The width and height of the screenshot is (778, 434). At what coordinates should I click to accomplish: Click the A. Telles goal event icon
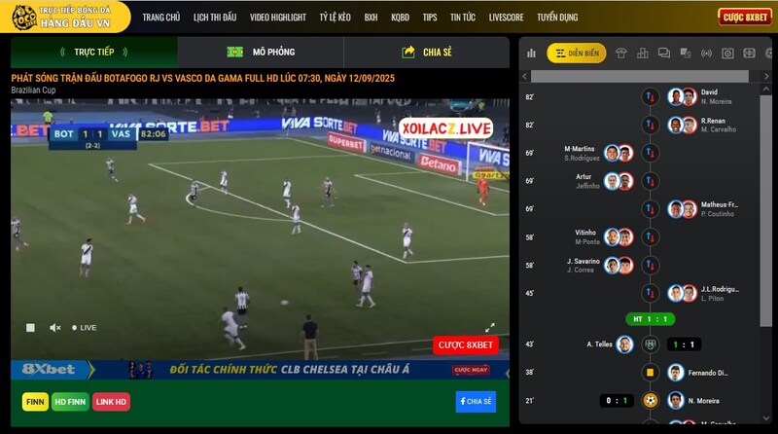650,344
